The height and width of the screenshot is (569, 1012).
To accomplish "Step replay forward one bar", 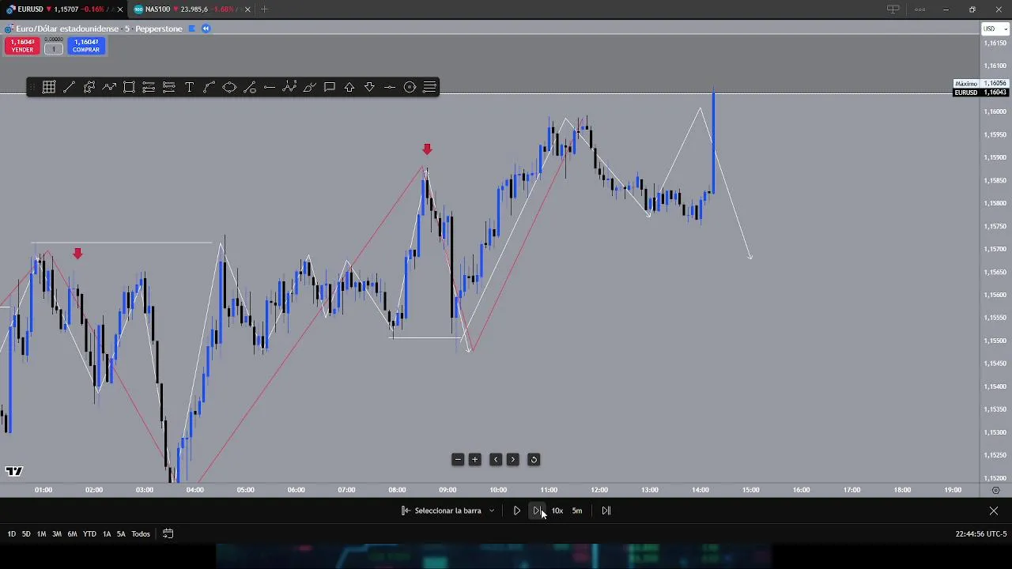I will click(x=537, y=511).
